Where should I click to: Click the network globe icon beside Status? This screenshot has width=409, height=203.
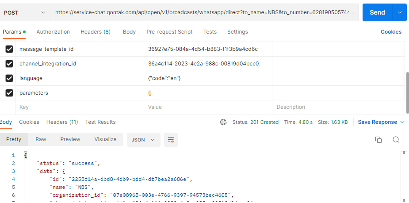point(224,122)
